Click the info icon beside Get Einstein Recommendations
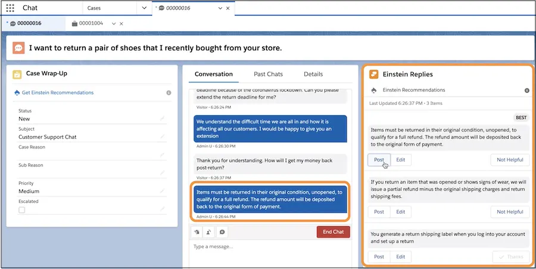536x269 pixels. (x=169, y=93)
